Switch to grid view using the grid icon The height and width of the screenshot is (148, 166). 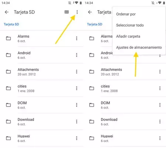pyautogui.click(x=67, y=12)
